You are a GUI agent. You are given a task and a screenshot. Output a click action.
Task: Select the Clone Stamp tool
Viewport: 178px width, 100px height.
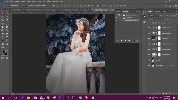click(3, 27)
